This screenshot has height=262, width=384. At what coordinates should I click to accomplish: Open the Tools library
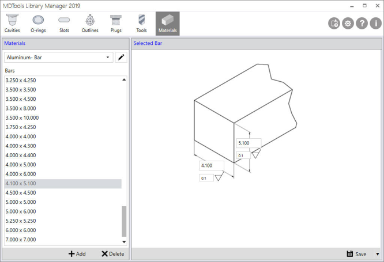click(x=142, y=24)
